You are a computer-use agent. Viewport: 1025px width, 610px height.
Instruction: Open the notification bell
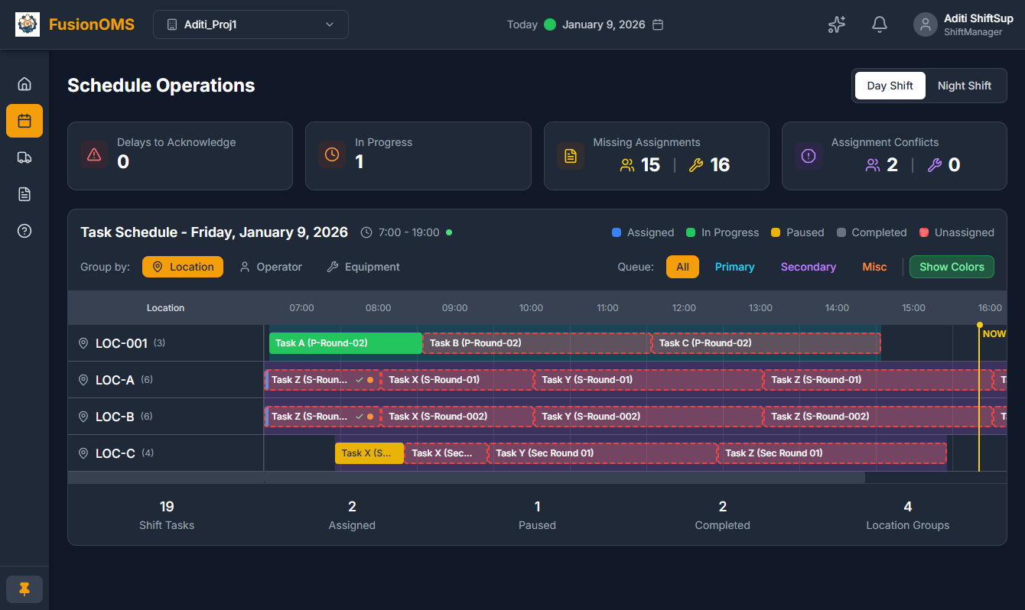pyautogui.click(x=879, y=24)
